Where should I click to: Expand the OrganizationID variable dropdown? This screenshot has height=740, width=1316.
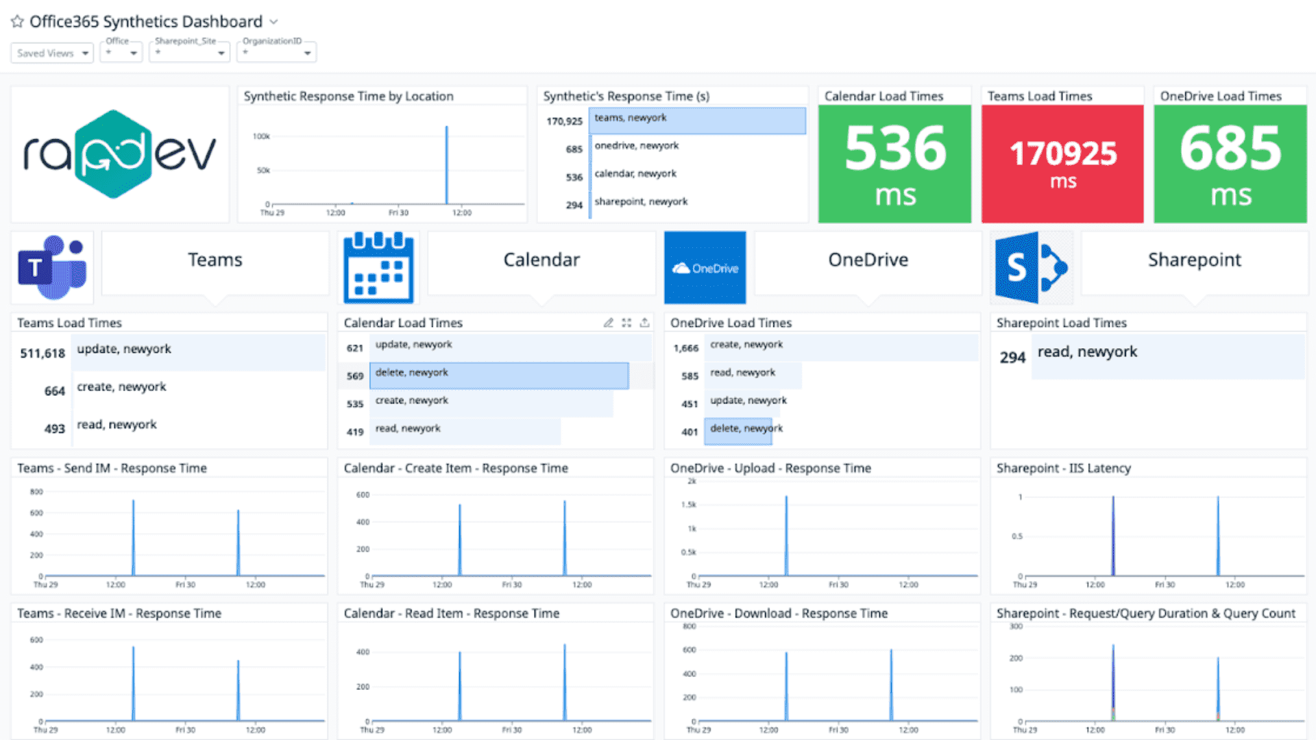277,52
